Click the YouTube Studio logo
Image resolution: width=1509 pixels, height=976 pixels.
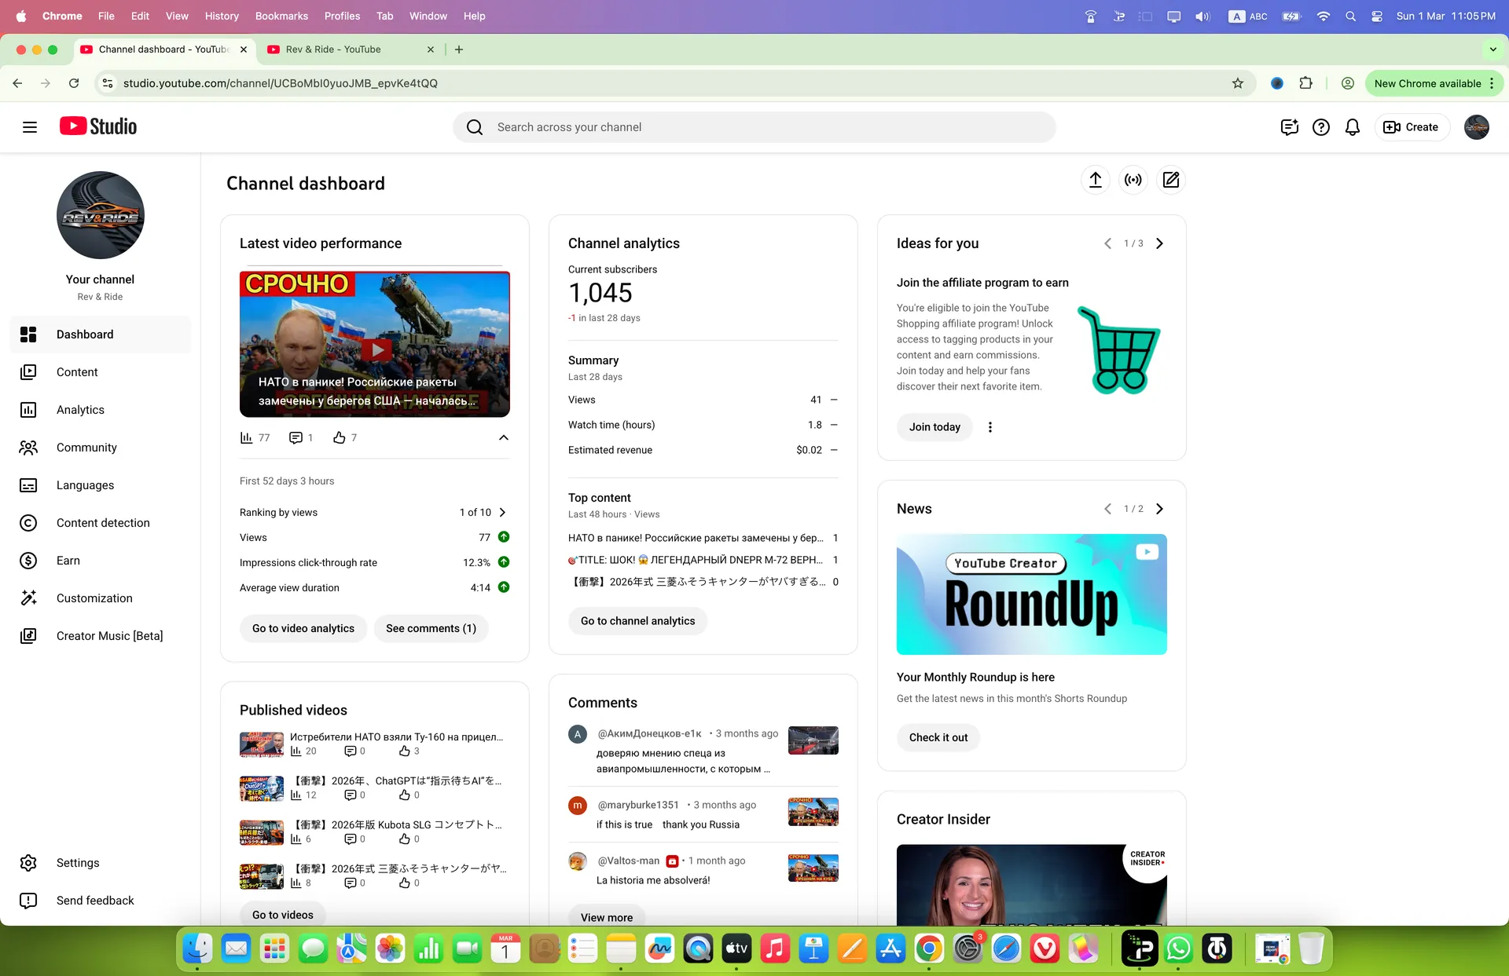[x=98, y=126]
